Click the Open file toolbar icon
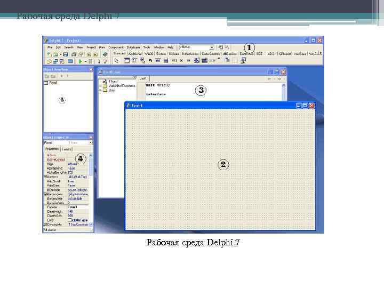The height and width of the screenshot is (288, 384). pos(56,54)
